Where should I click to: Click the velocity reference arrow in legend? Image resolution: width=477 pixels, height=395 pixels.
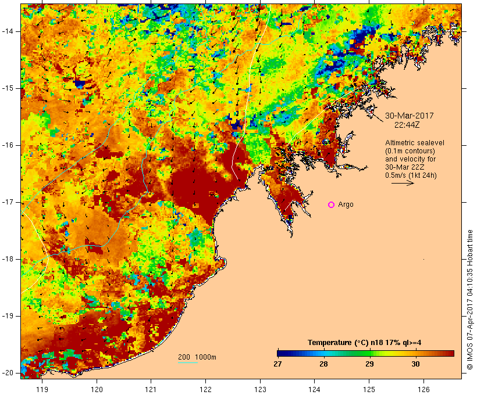(403, 183)
